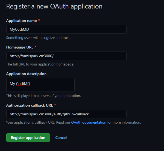Click the 'Homepage URL' label text
164x151 pixels.
[20, 47]
